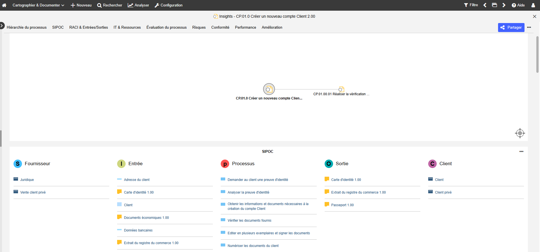Click the vertical scrollbar on the right
This screenshot has height=252, width=540.
click(537, 55)
